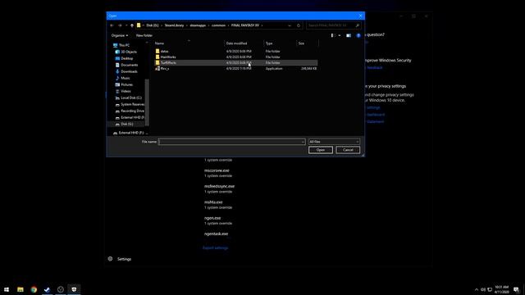Open System Reserved drive in navigation pane

133,104
